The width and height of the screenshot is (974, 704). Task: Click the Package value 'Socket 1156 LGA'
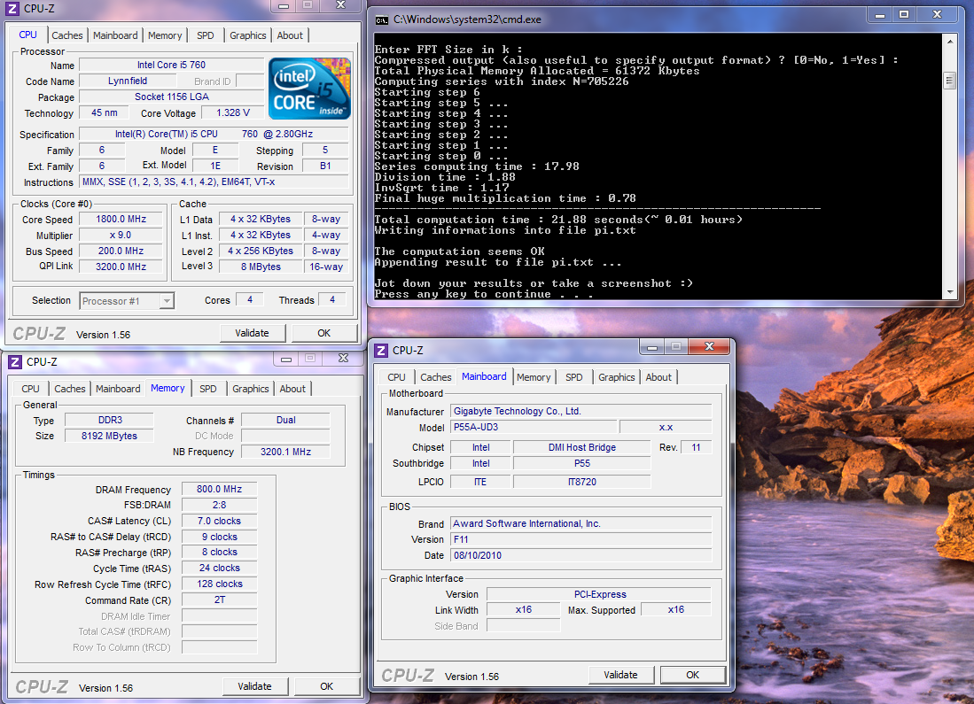171,97
